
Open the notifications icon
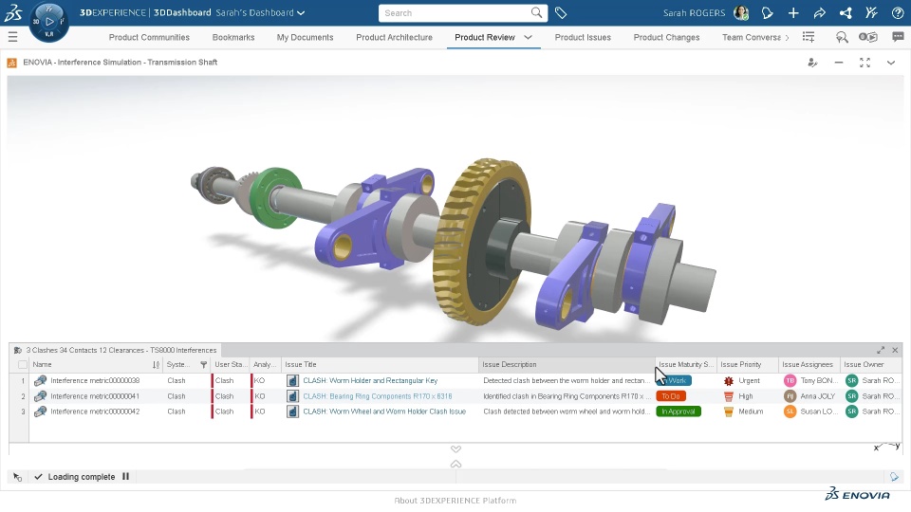point(767,12)
